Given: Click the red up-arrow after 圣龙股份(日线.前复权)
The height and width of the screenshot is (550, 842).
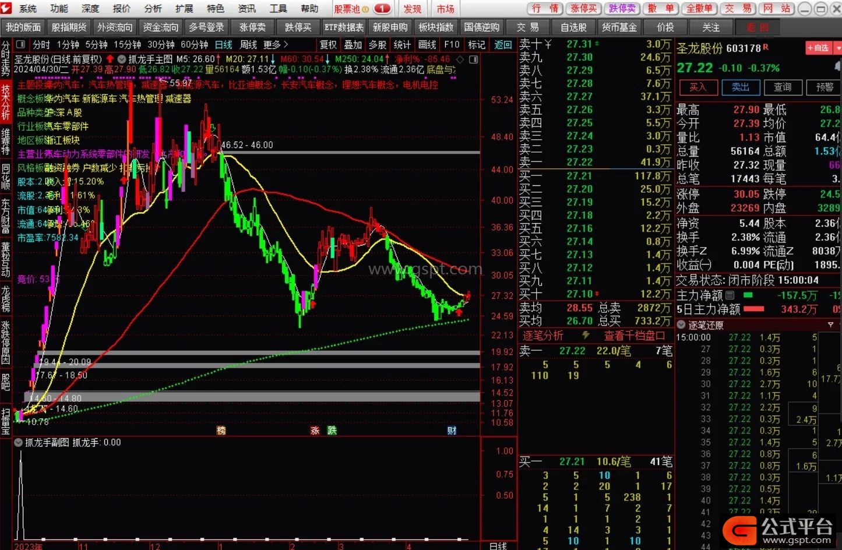Looking at the screenshot, I should pos(110,59).
